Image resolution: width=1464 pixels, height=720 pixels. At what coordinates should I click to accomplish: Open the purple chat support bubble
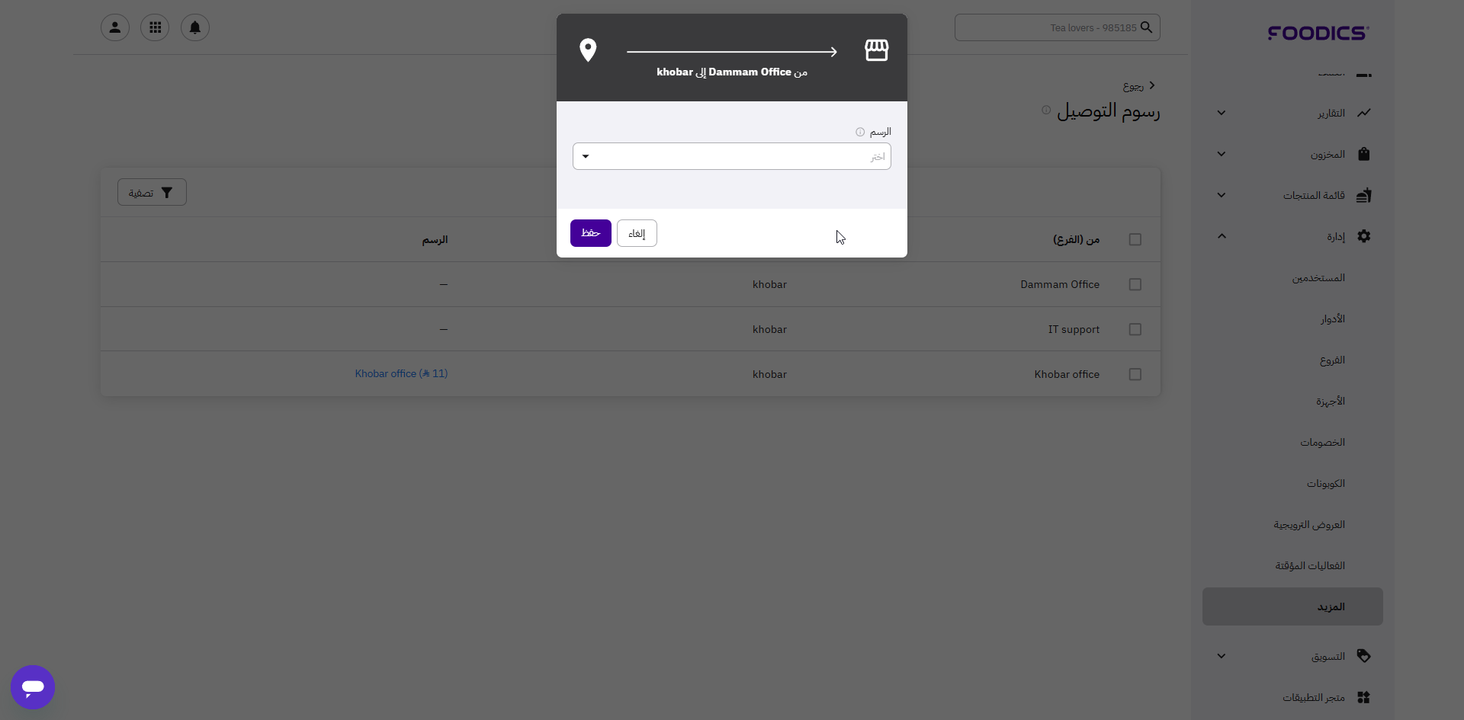[x=33, y=687]
